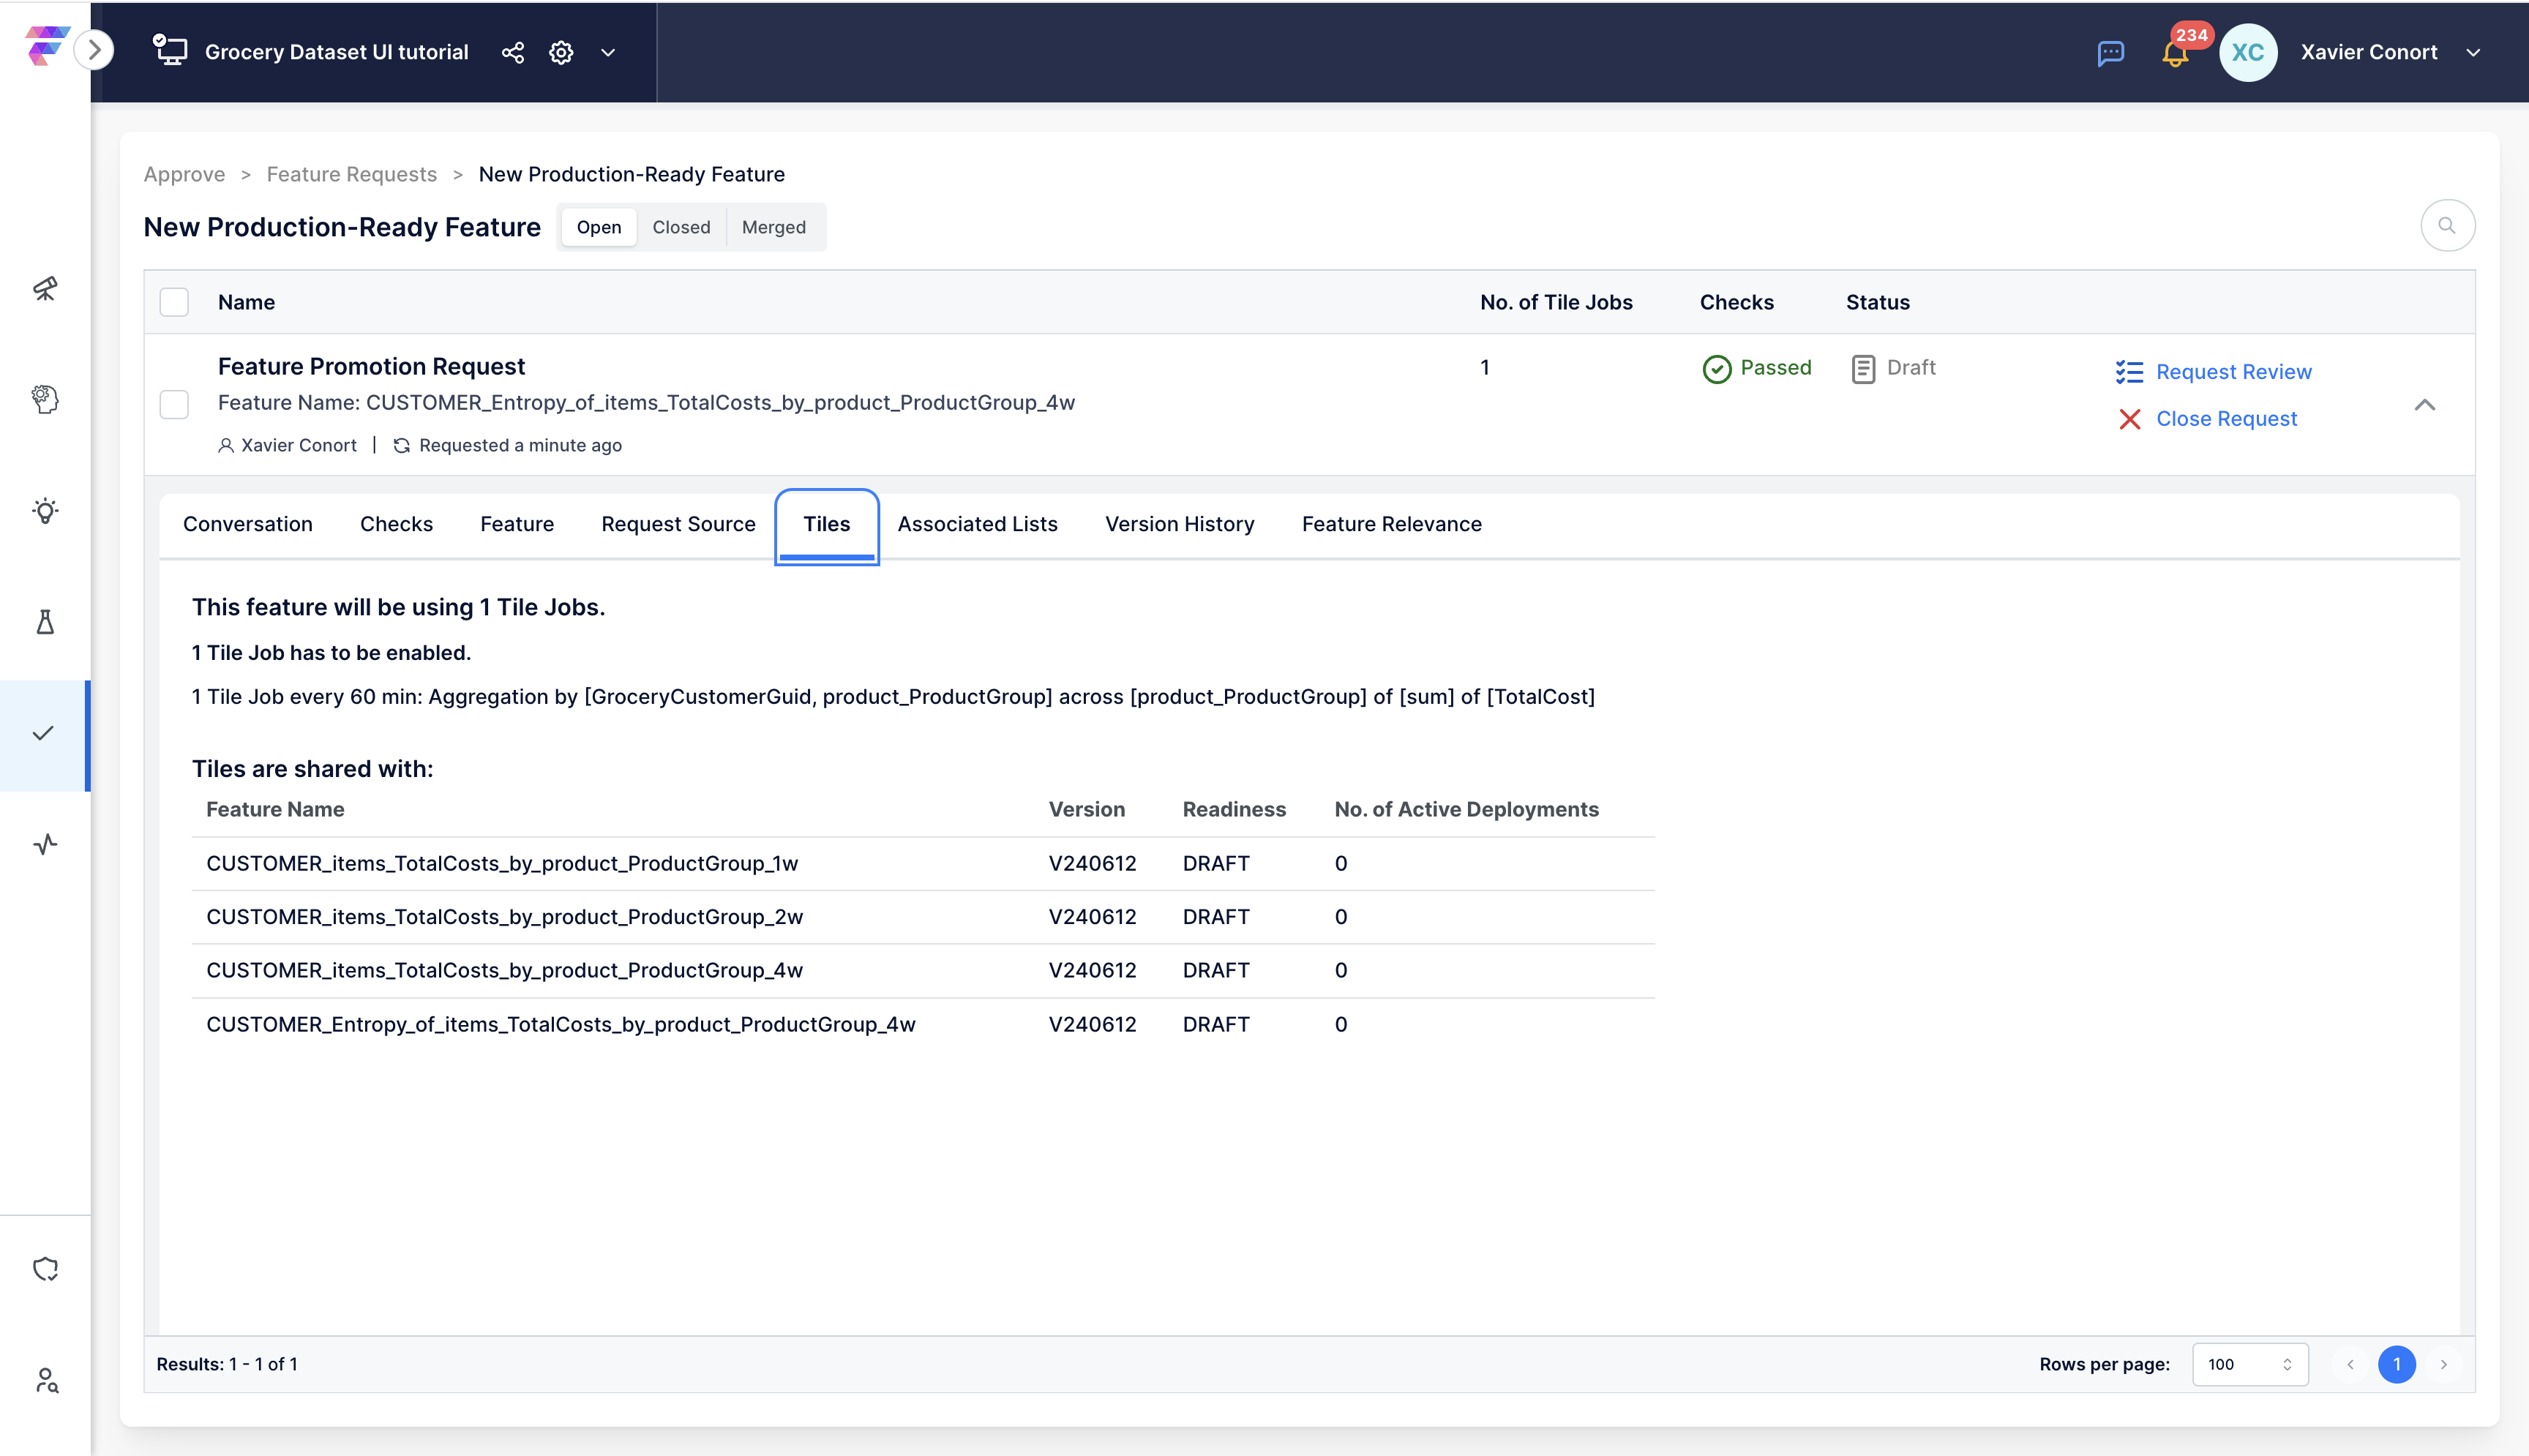2529x1456 pixels.
Task: Expand the catalog dropdown chevron
Action: tap(608, 52)
